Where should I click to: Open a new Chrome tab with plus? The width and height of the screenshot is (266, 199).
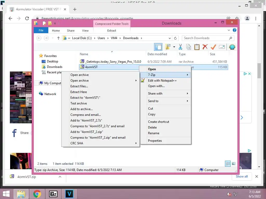[75, 9]
